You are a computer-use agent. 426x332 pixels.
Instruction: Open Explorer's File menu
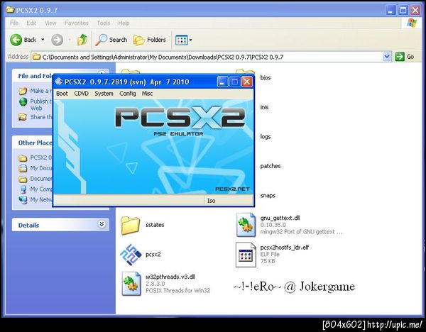[x=14, y=23]
